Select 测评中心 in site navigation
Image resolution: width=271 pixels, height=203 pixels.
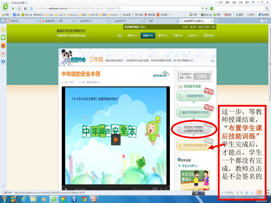(x=163, y=36)
